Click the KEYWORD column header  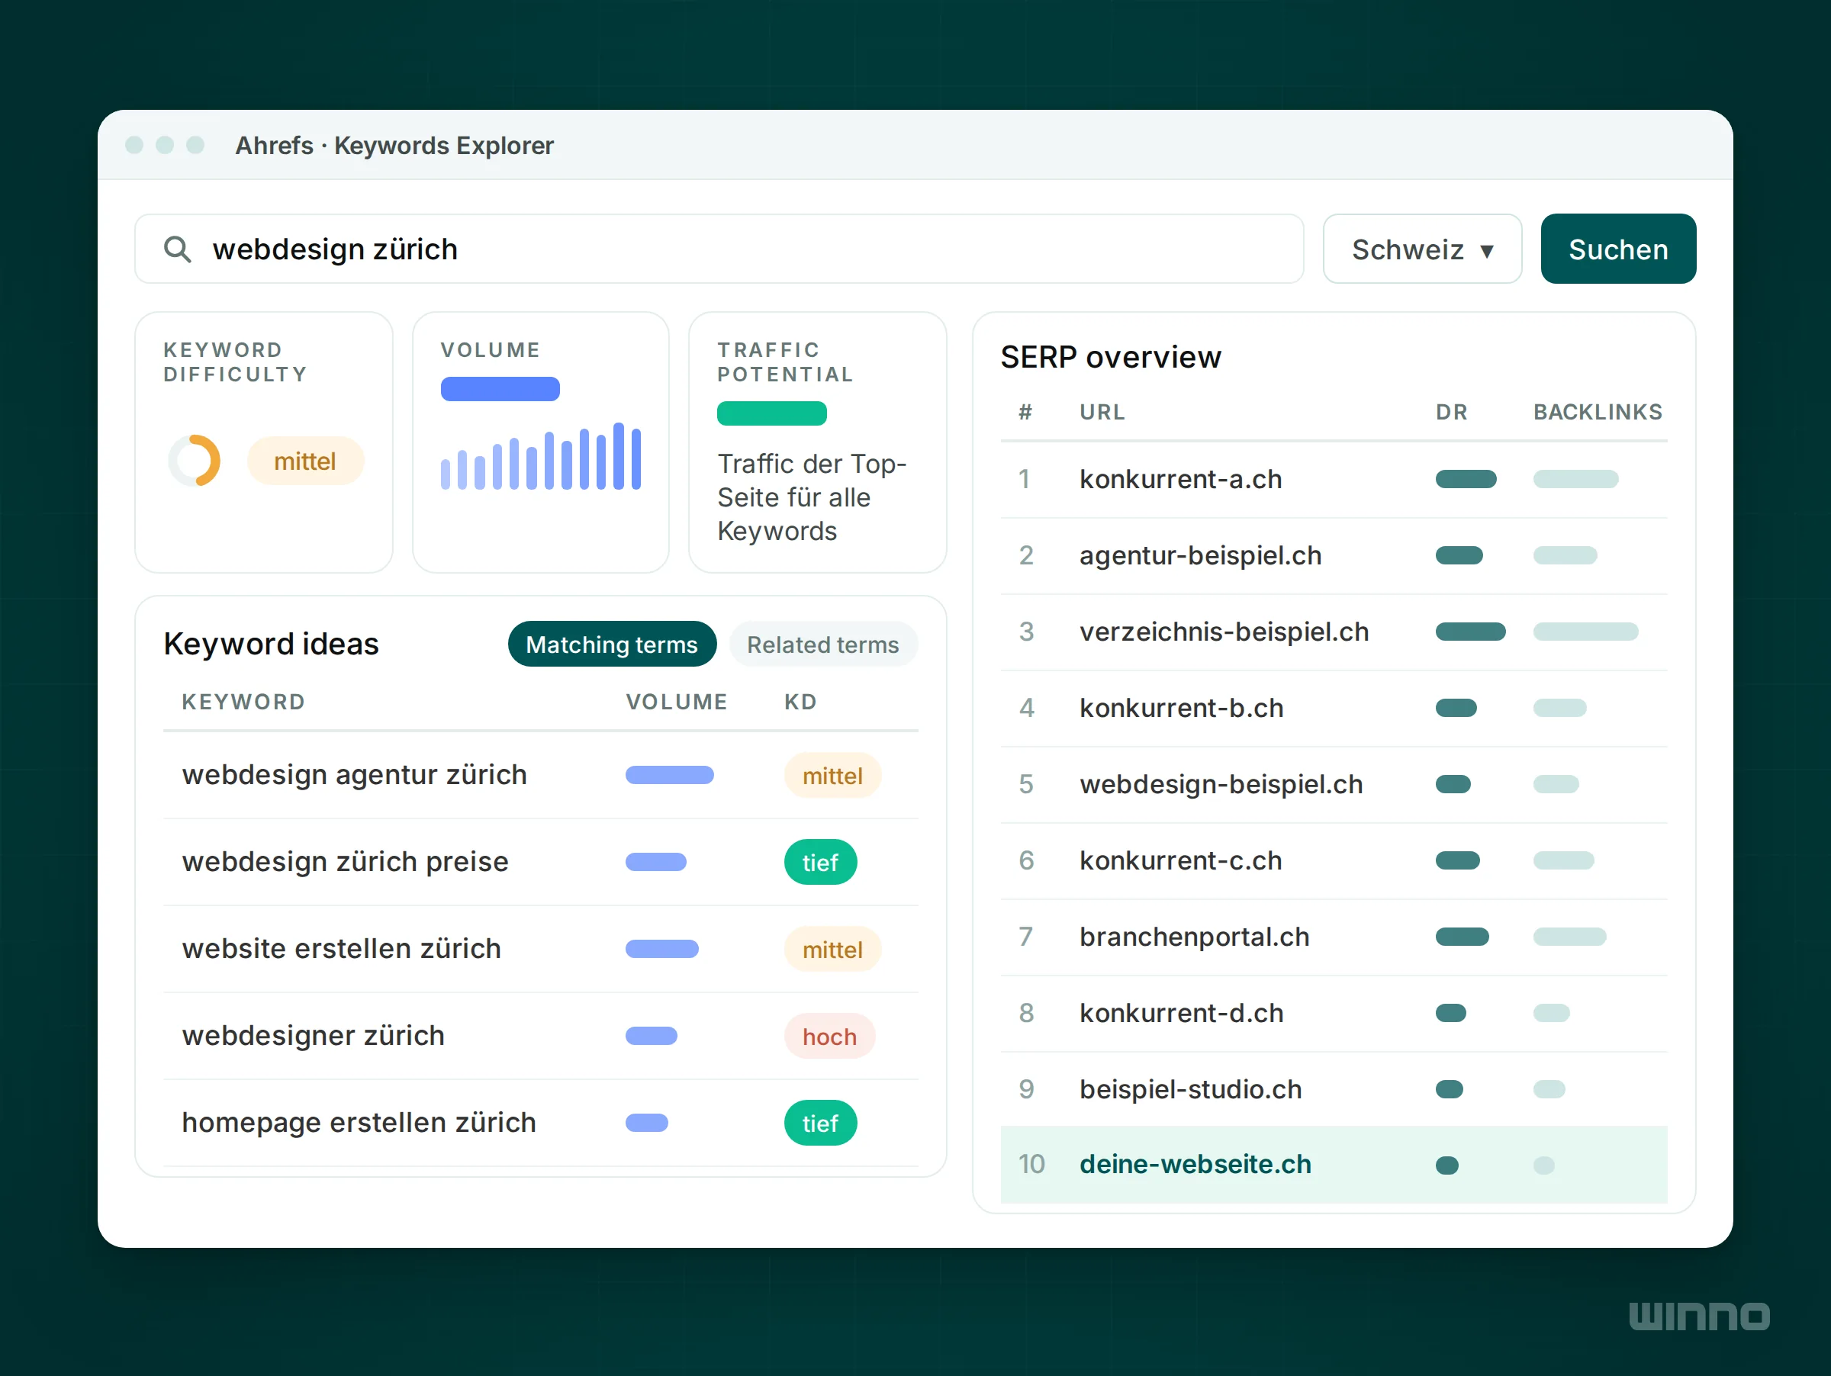pos(243,702)
